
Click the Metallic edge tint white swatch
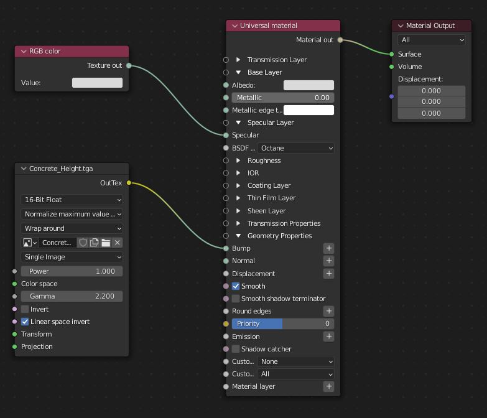tap(308, 110)
